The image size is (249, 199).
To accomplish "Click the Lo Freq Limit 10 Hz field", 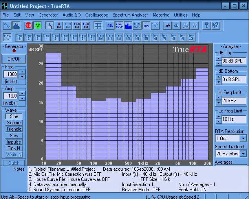I will (234, 119).
